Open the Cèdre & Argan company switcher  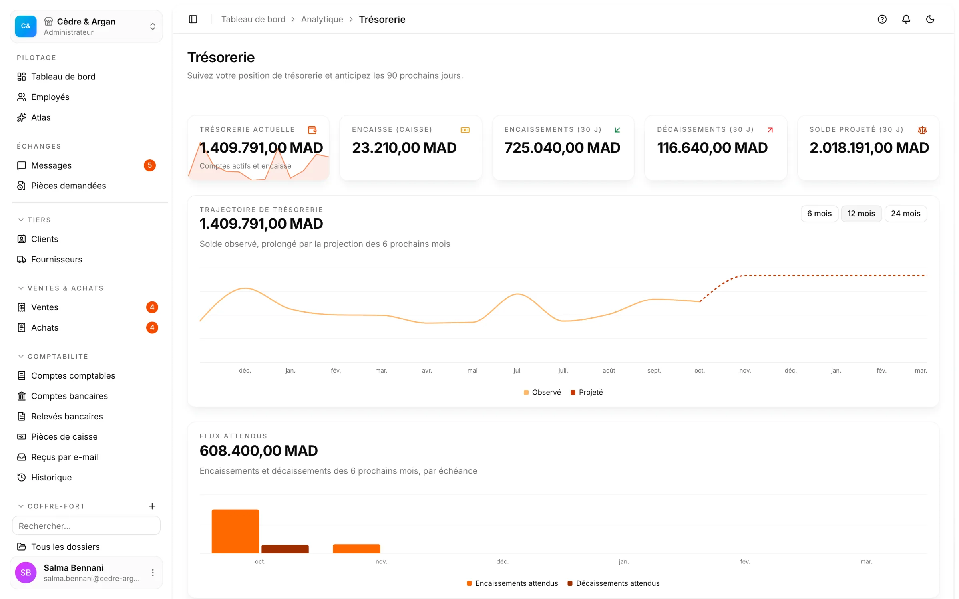click(86, 26)
